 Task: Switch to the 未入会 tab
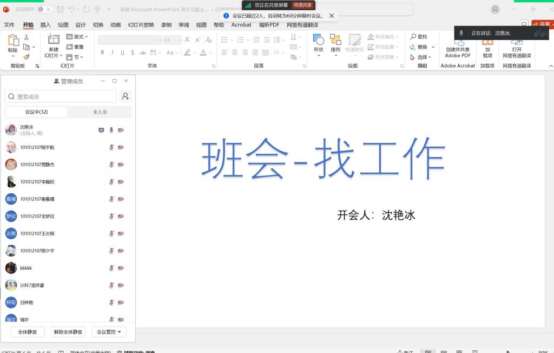(100, 112)
